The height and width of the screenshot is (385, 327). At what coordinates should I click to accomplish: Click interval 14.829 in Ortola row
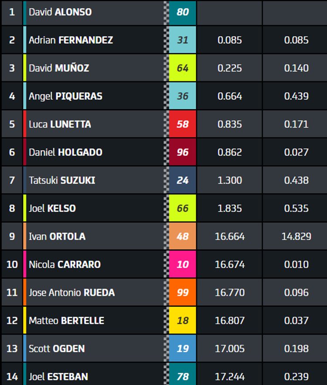(296, 236)
